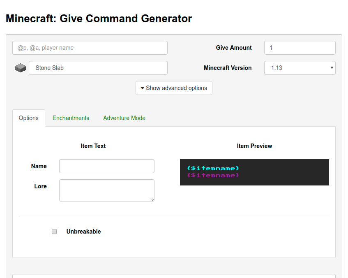Open the Minecraft Version selector
This screenshot has width=348, height=278.
coord(300,68)
